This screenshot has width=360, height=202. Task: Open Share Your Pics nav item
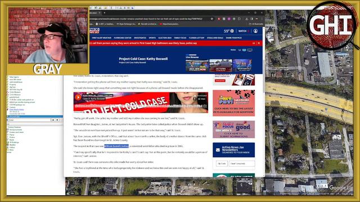pos(234,38)
